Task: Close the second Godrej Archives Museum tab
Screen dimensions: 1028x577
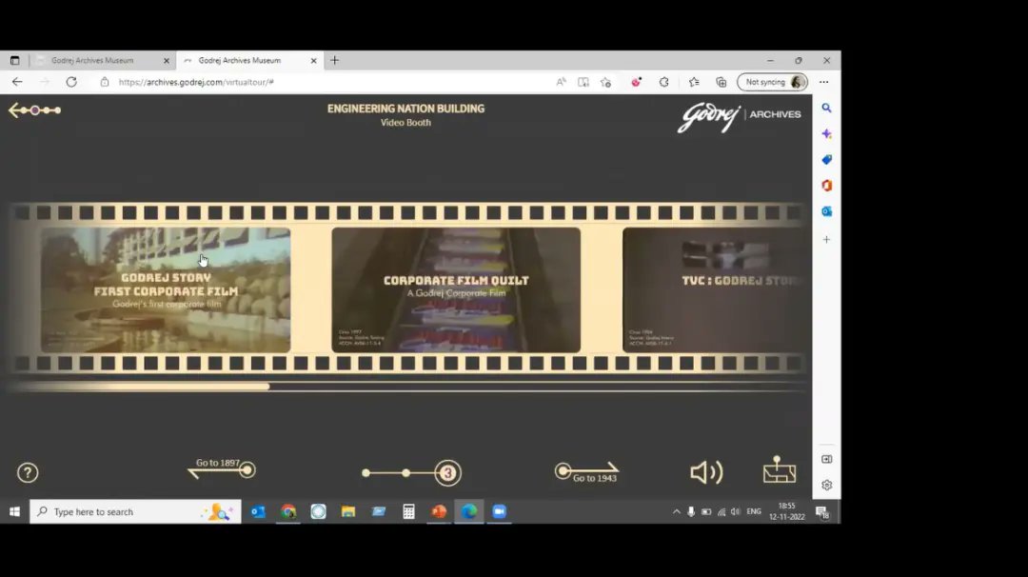Action: tap(313, 60)
